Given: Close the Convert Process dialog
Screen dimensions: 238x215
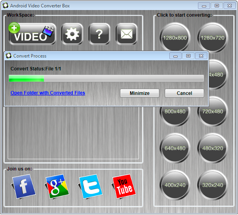Looking at the screenshot, I should point(201,56).
